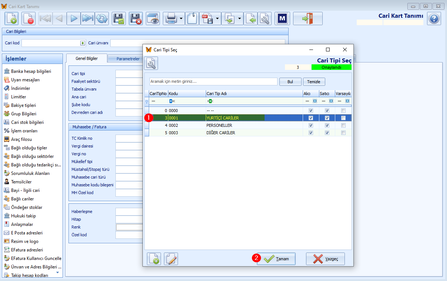Click the cancel save icon with red X
447x281 pixels.
pos(136,18)
